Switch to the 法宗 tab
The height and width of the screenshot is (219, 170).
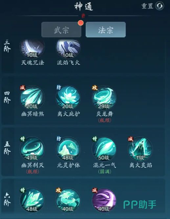106,30
